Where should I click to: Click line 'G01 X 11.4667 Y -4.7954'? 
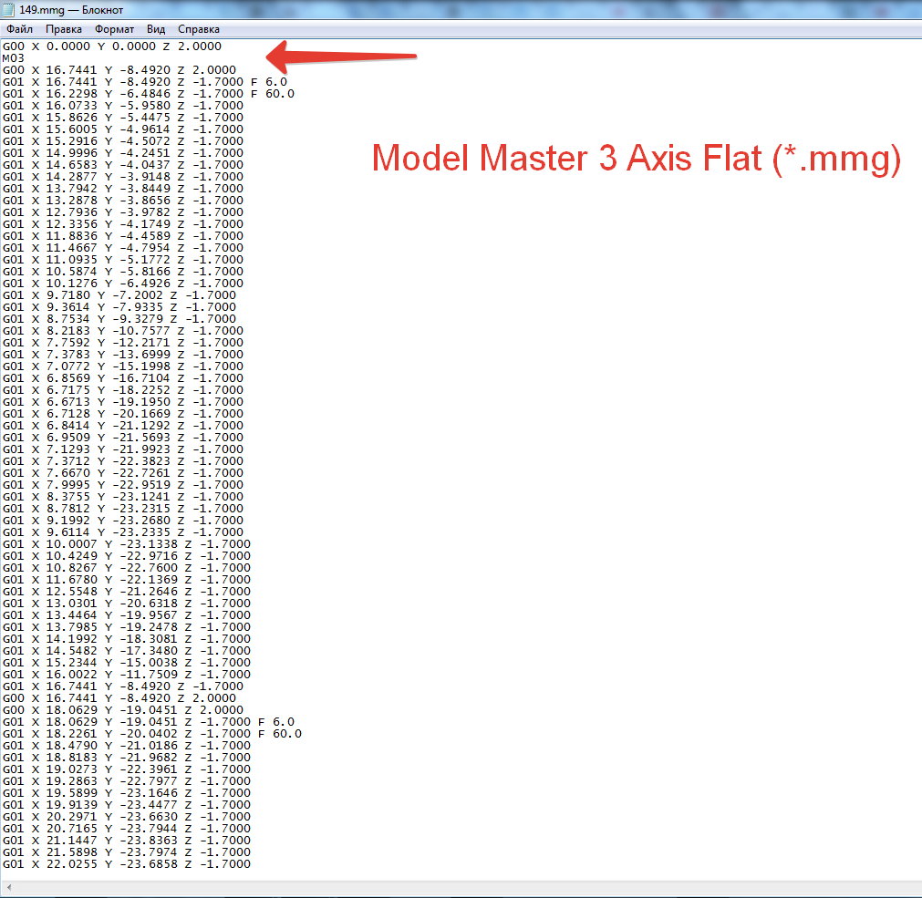tap(123, 248)
